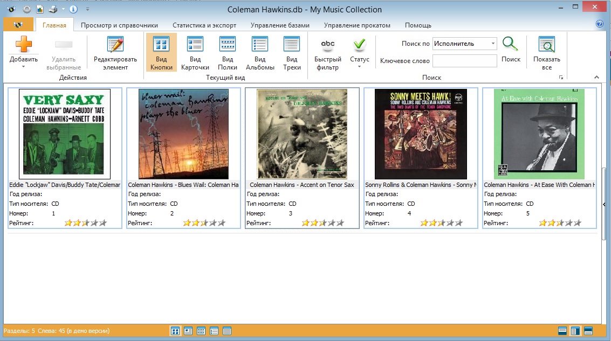This screenshot has width=611, height=341.
Task: Click the Eddie "Lockjaw" Davis/Buddy Tate title
Action: pos(65,185)
